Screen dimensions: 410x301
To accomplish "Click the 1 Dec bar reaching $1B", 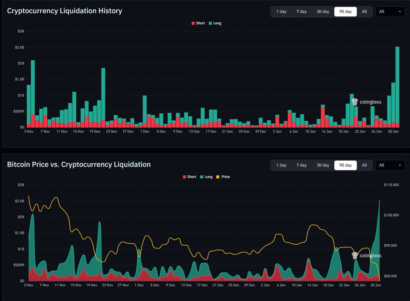I will pyautogui.click(x=145, y=111).
